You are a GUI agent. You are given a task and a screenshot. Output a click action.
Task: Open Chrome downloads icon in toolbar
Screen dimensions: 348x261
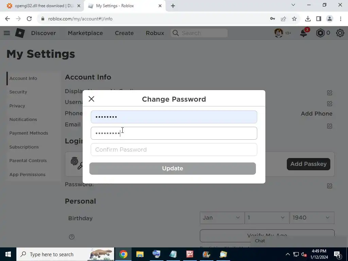[x=308, y=19]
